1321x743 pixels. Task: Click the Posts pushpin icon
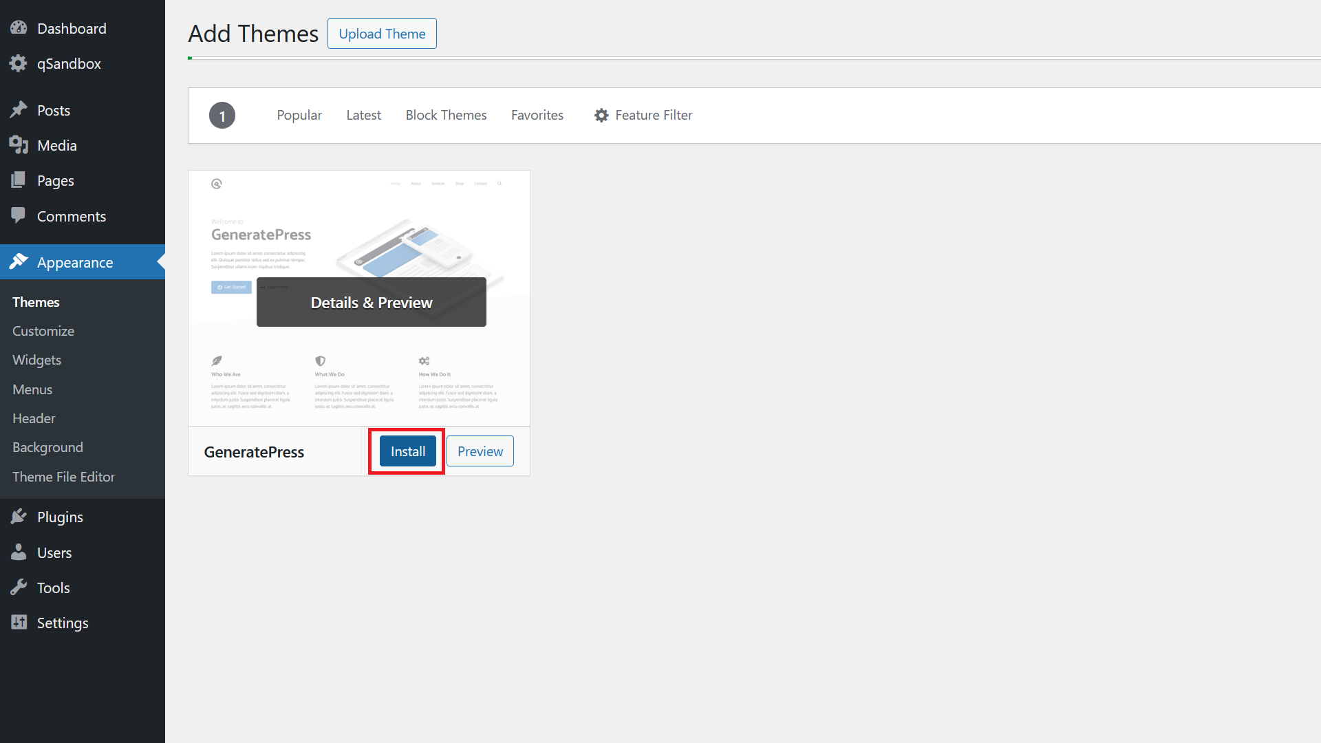[x=19, y=109]
